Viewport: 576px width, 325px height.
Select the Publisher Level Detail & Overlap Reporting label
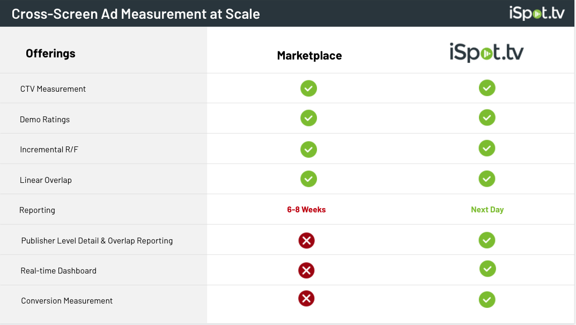[97, 241]
